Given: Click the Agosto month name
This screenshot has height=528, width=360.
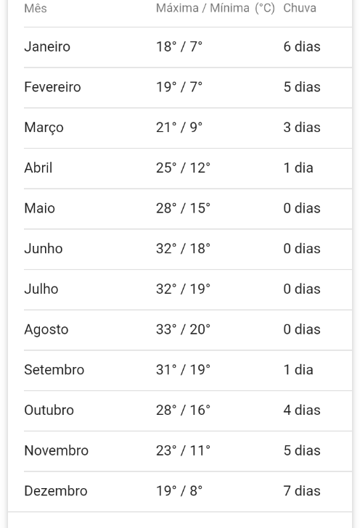Looking at the screenshot, I should (46, 330).
